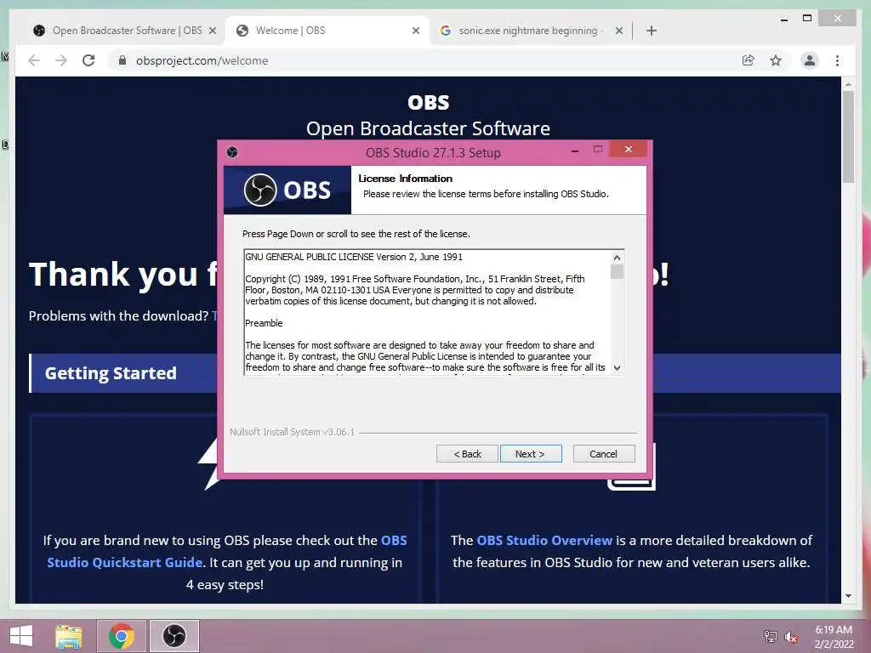Bookmark this page with star icon
This screenshot has width=871, height=653.
[x=776, y=60]
